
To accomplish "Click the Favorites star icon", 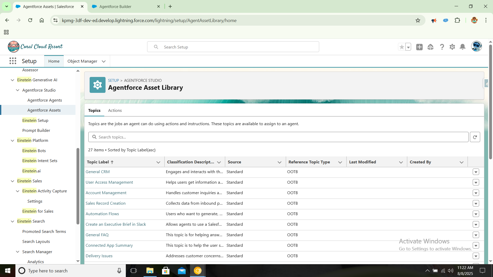I will [402, 47].
